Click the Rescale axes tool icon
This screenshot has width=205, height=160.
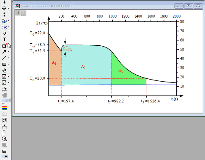pyautogui.click(x=5, y=89)
